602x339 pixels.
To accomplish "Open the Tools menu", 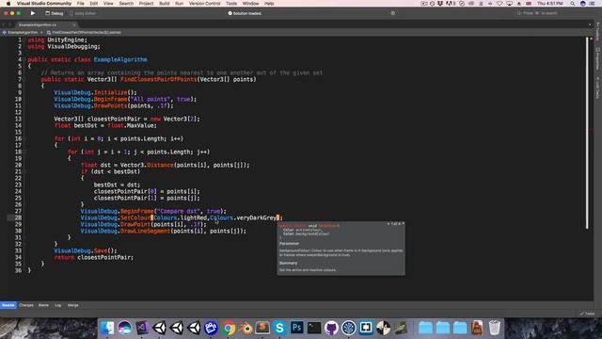I will click(231, 4).
